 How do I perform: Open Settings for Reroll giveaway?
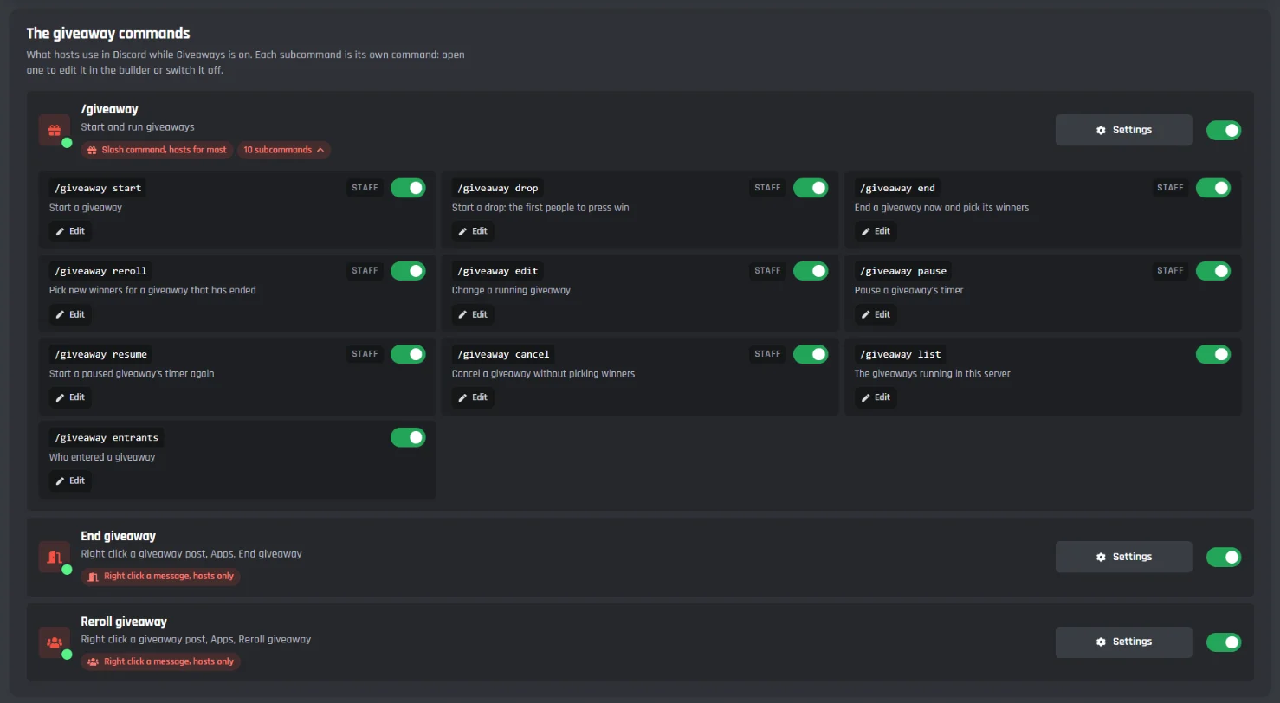1124,642
